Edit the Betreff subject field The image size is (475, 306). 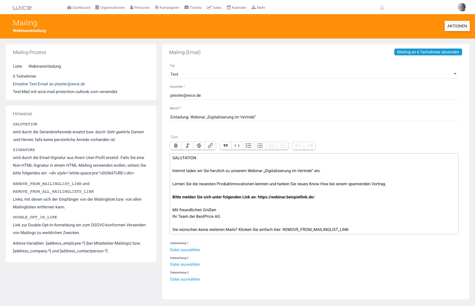pyautogui.click(x=314, y=117)
